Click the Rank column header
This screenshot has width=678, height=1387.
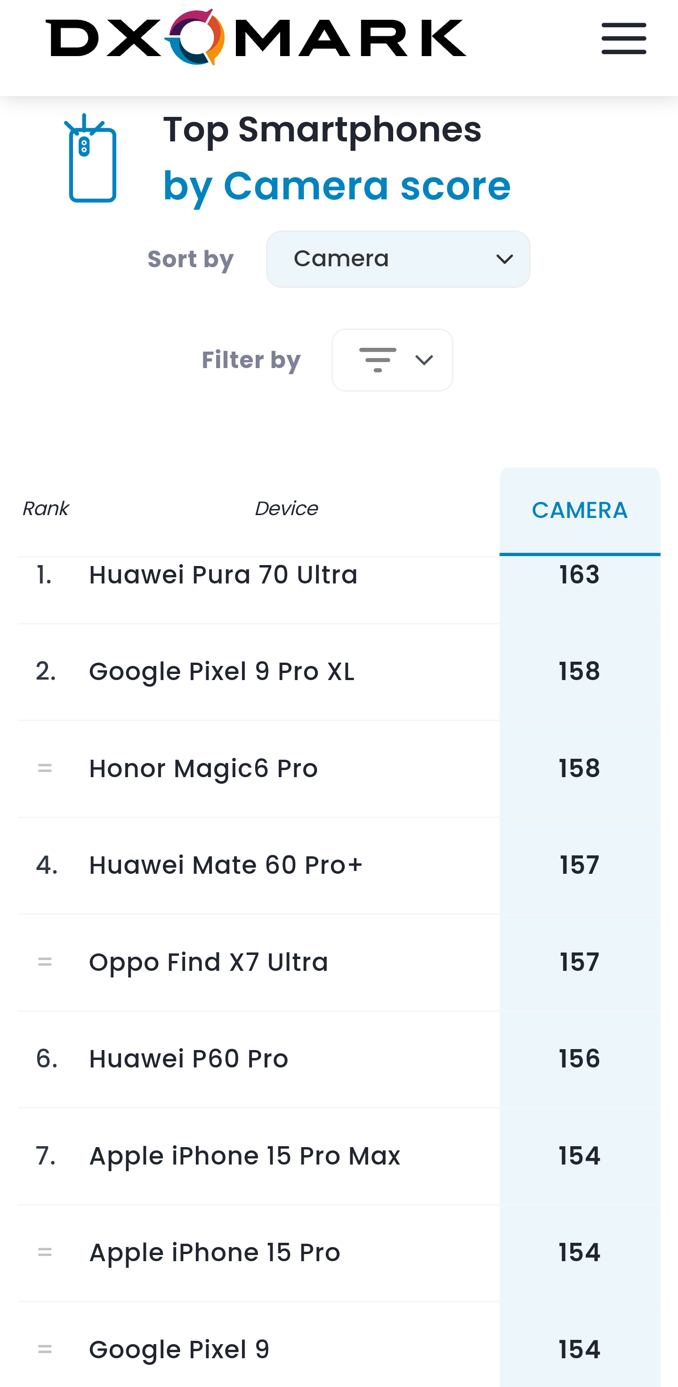coord(46,509)
